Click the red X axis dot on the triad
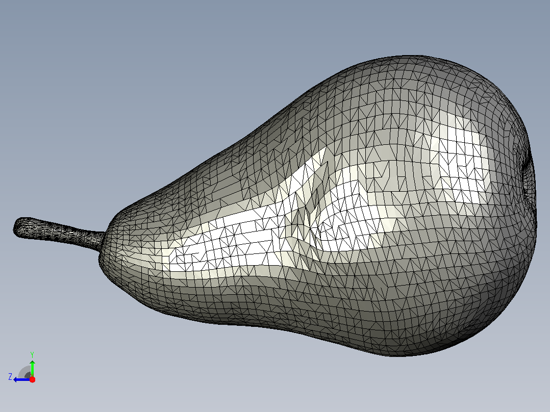Screen dimensions: 550x412 32,379
